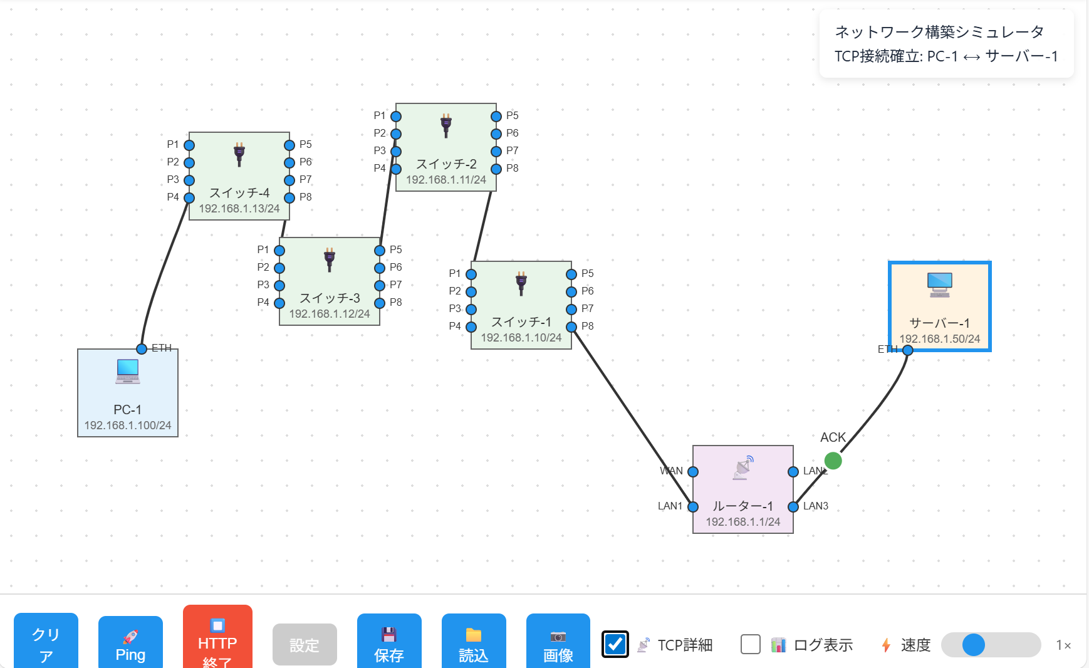Click the ネットワーク構築シミュレータ title
Screen dimensions: 1089x668
(939, 32)
